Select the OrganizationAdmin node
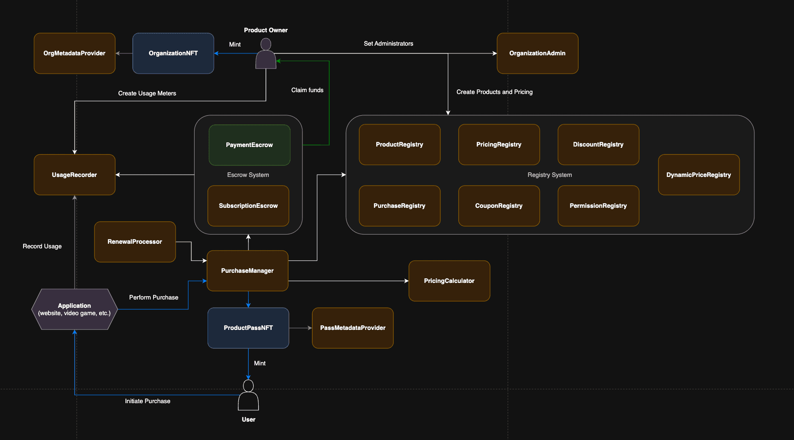The image size is (794, 440). point(537,53)
